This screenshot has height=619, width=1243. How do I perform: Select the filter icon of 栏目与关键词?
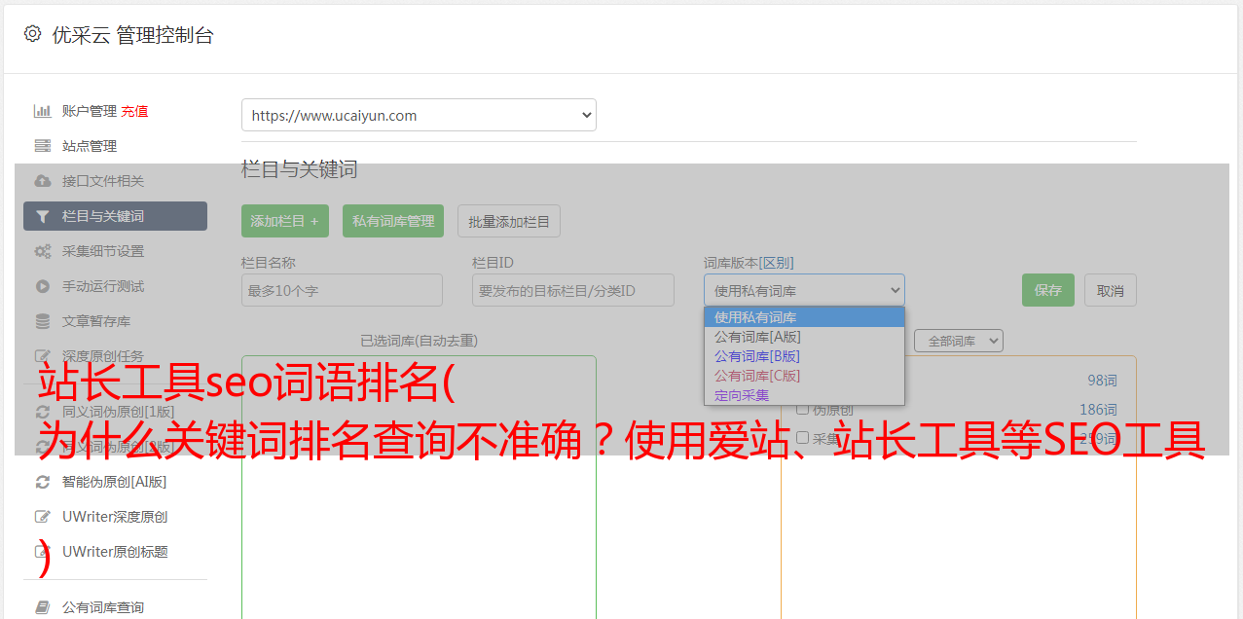pyautogui.click(x=42, y=216)
